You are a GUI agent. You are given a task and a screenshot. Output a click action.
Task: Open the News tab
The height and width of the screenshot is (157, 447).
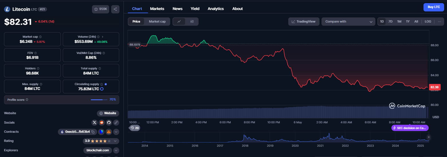click(x=178, y=9)
